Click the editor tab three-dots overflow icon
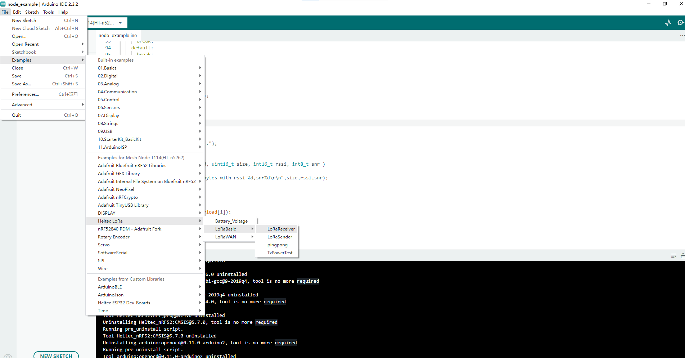This screenshot has height=358, width=685. point(682,36)
